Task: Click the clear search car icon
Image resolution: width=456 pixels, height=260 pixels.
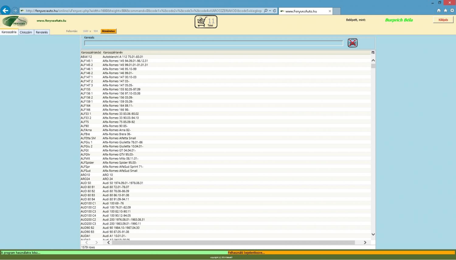Action: 352,43
